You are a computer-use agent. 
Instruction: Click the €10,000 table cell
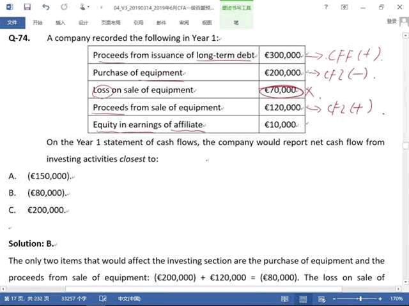pyautogui.click(x=282, y=124)
